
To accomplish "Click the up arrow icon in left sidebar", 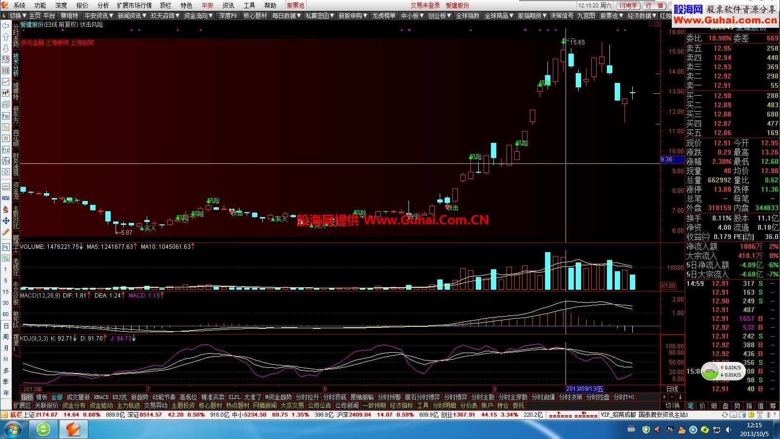I will [x=6, y=37].
